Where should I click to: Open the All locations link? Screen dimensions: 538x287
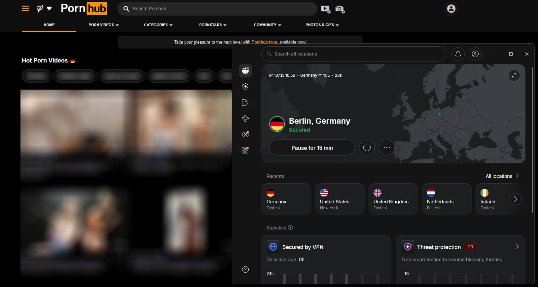pyautogui.click(x=502, y=176)
